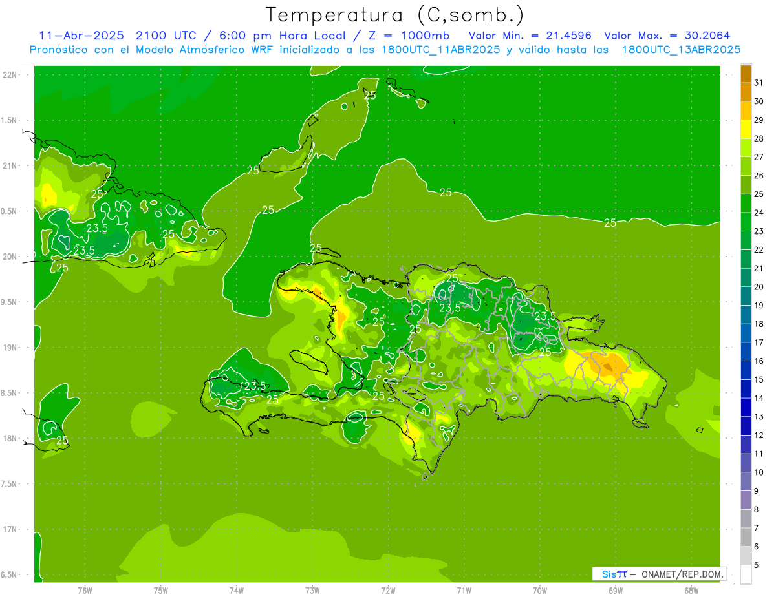Click the '18N' latitude label
Screen dimensions: 776x599
coord(10,438)
